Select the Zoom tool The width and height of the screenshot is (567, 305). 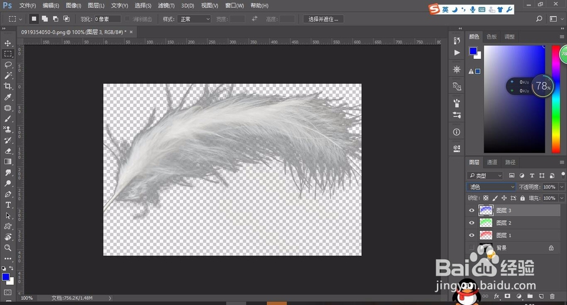tap(7, 248)
